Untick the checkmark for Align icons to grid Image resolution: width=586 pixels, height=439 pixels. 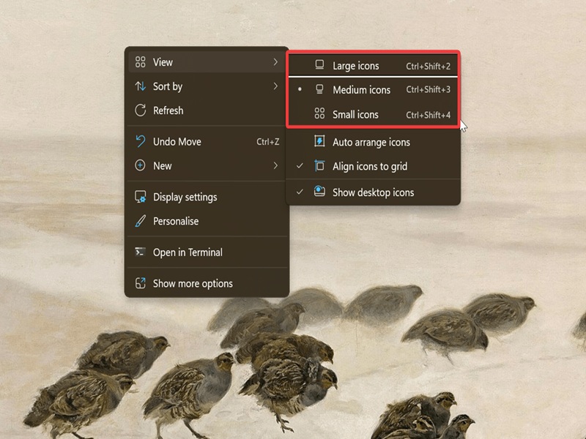(300, 165)
